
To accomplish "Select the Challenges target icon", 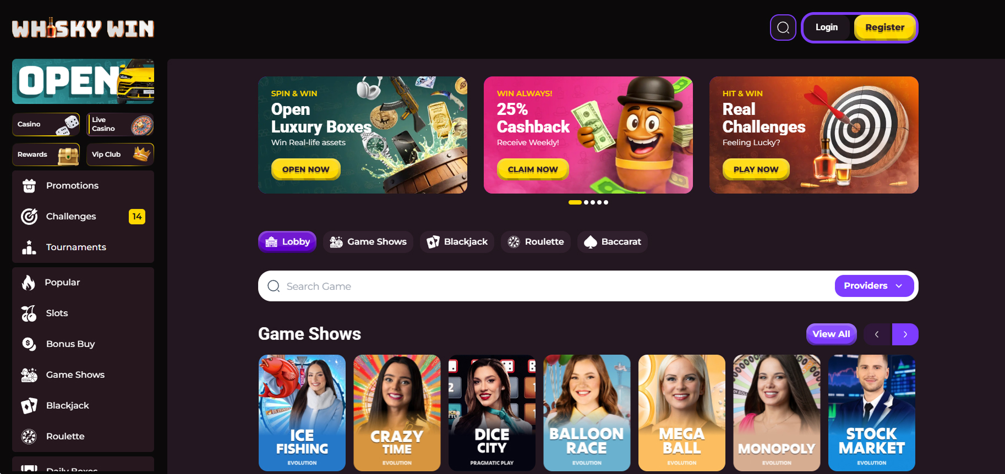I will (x=29, y=217).
